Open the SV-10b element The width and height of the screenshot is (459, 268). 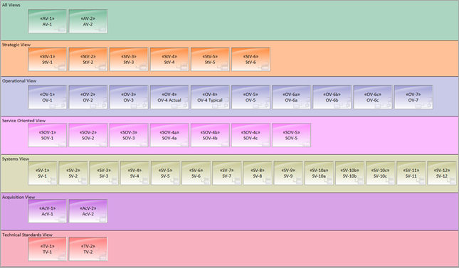(x=350, y=173)
